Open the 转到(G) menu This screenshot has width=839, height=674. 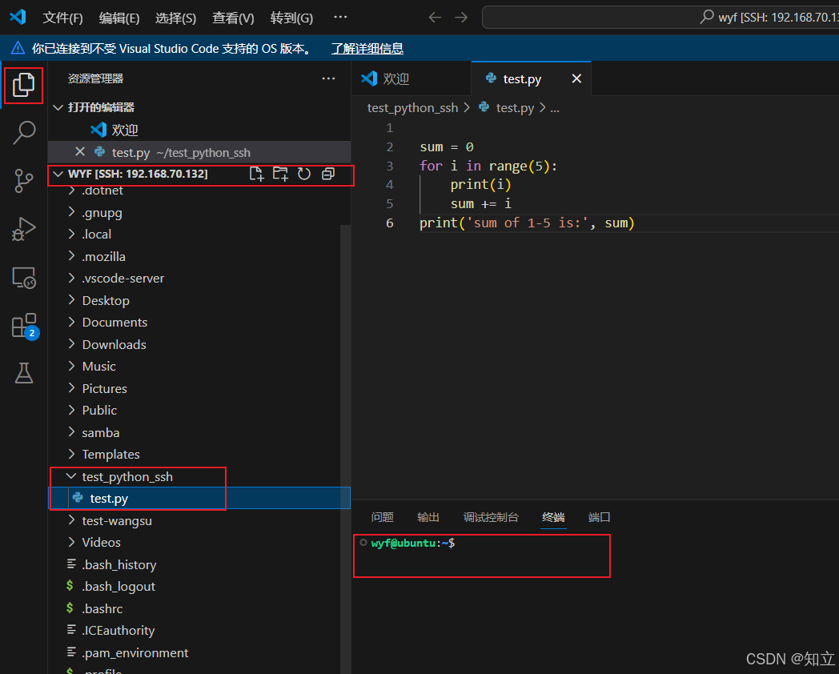(291, 18)
